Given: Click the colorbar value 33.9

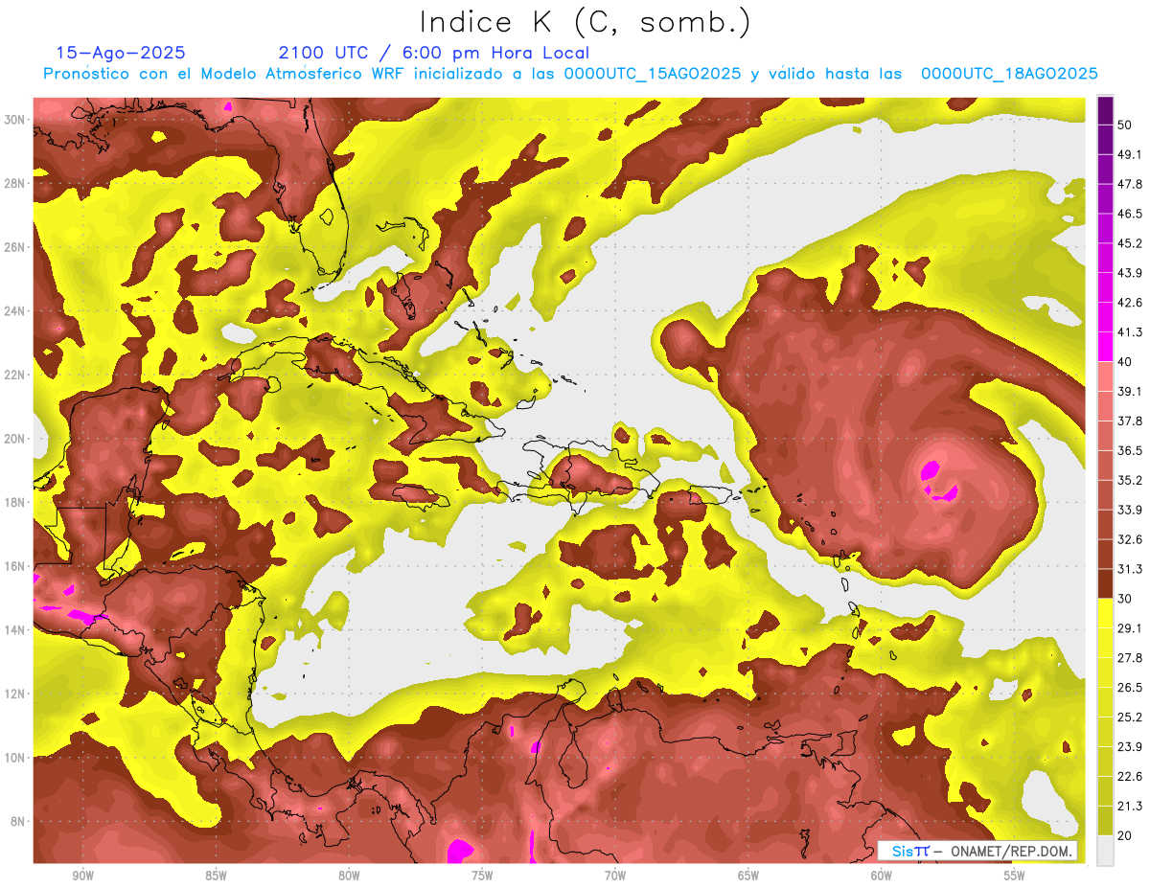Looking at the screenshot, I should 1130,510.
